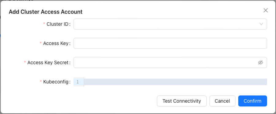This screenshot has width=276, height=114.
Task: Click the Access Key Secret label
Action: [48, 63]
